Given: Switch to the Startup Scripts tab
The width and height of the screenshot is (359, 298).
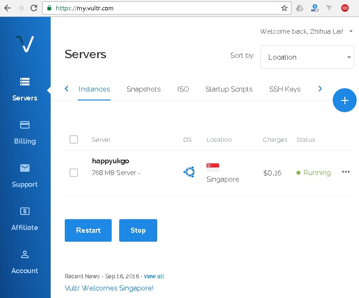Looking at the screenshot, I should coord(229,89).
